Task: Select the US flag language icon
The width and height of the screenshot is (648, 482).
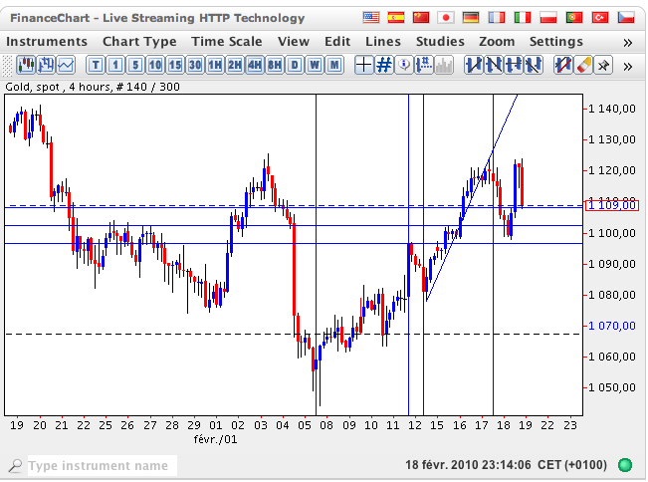Action: click(371, 18)
